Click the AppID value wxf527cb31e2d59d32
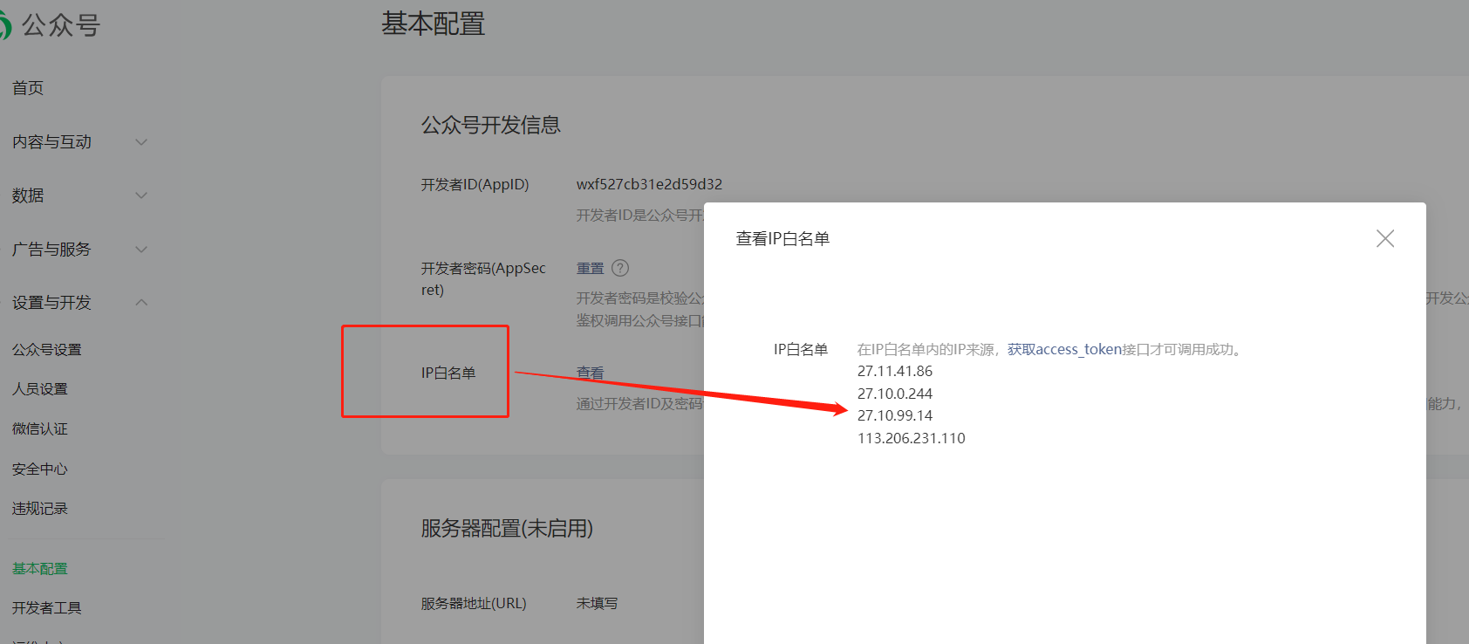 coord(650,184)
